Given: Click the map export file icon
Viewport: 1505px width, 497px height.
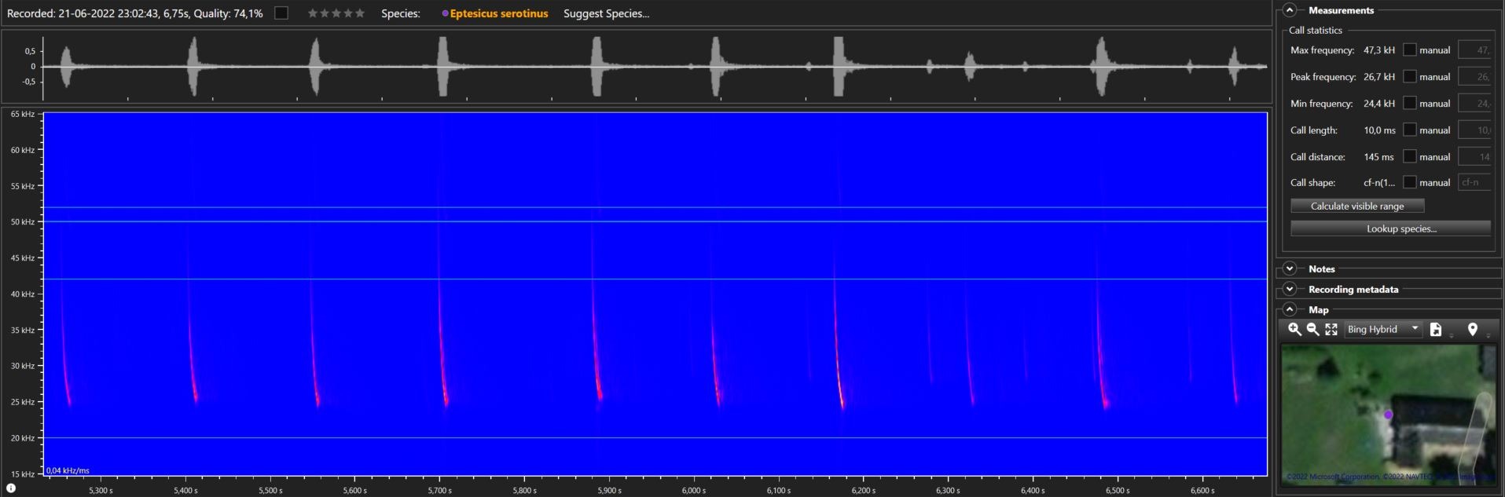Looking at the screenshot, I should point(1435,330).
